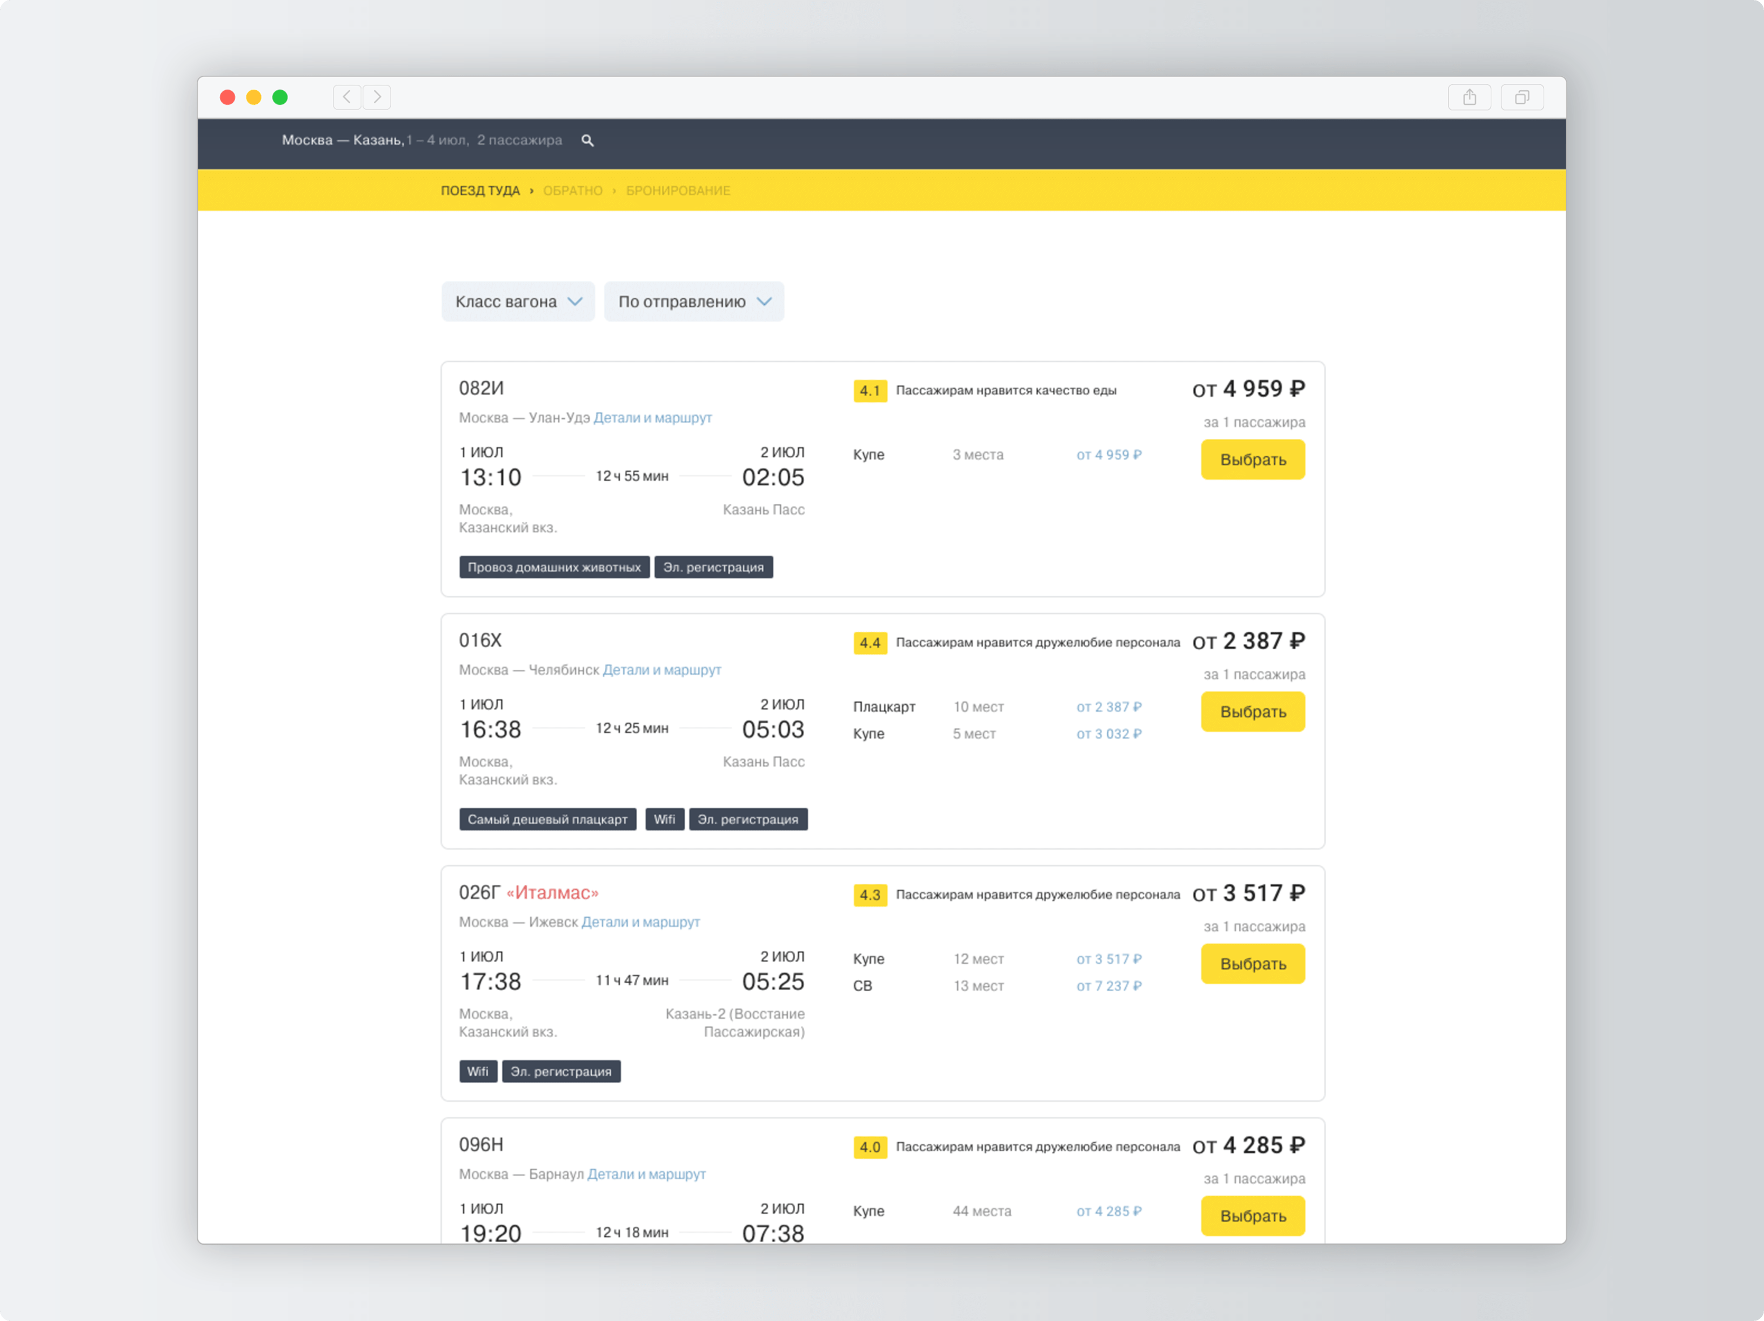Click the Эл. регистрация tag on 026Г

coord(562,1071)
